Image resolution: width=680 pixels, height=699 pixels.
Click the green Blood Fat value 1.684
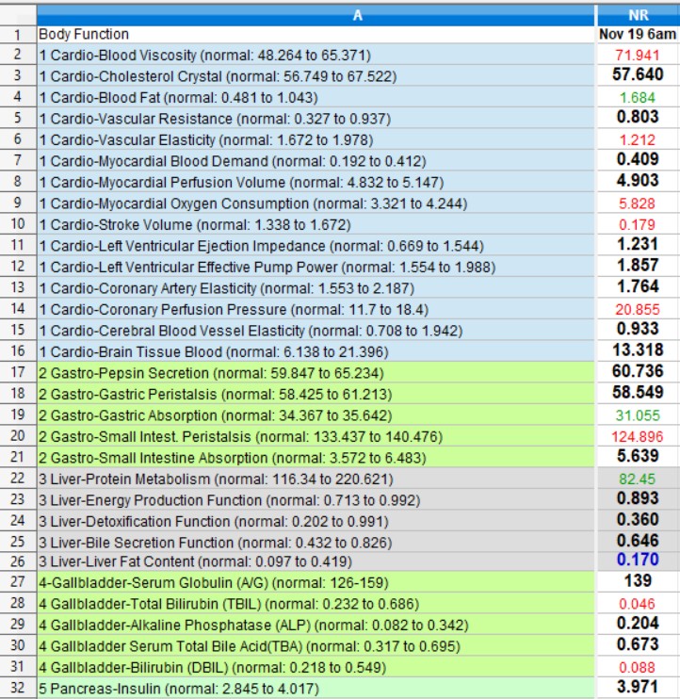[638, 97]
